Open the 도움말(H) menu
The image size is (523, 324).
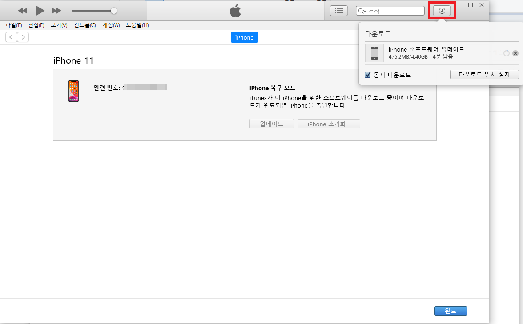[x=137, y=25]
